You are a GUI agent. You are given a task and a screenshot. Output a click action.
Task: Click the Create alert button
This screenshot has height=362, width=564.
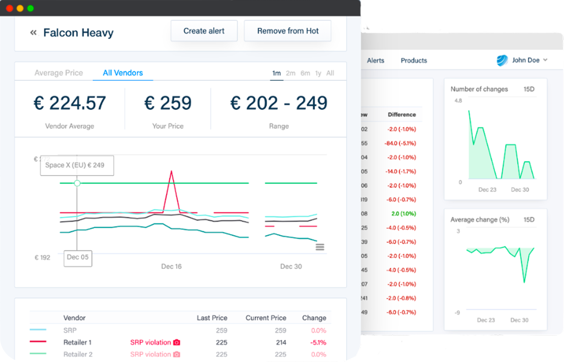pos(204,31)
